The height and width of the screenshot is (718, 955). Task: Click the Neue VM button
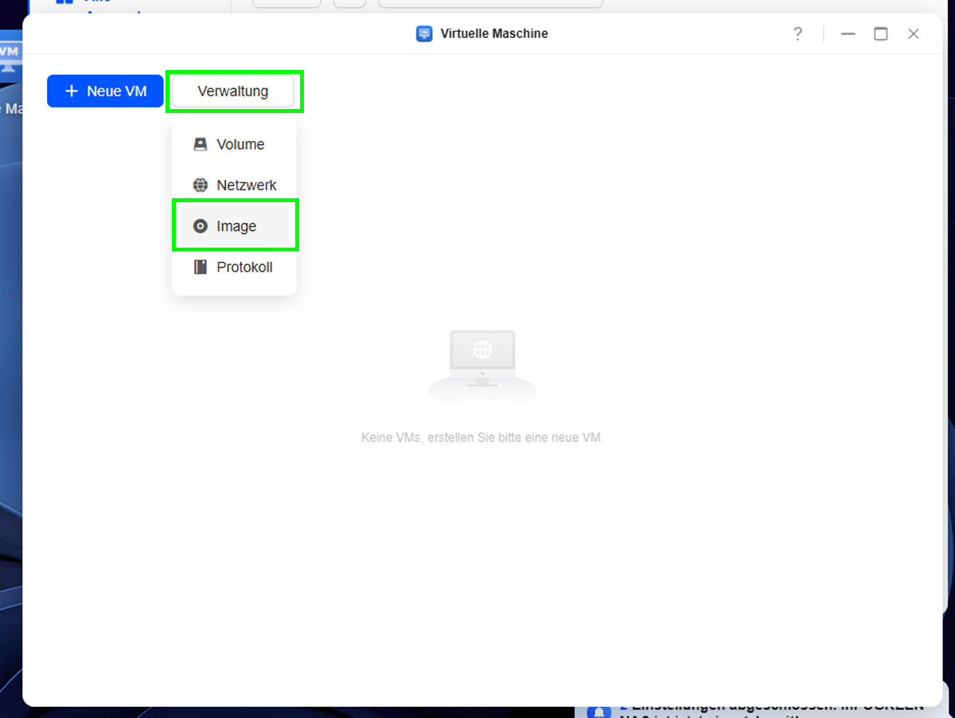coord(105,91)
